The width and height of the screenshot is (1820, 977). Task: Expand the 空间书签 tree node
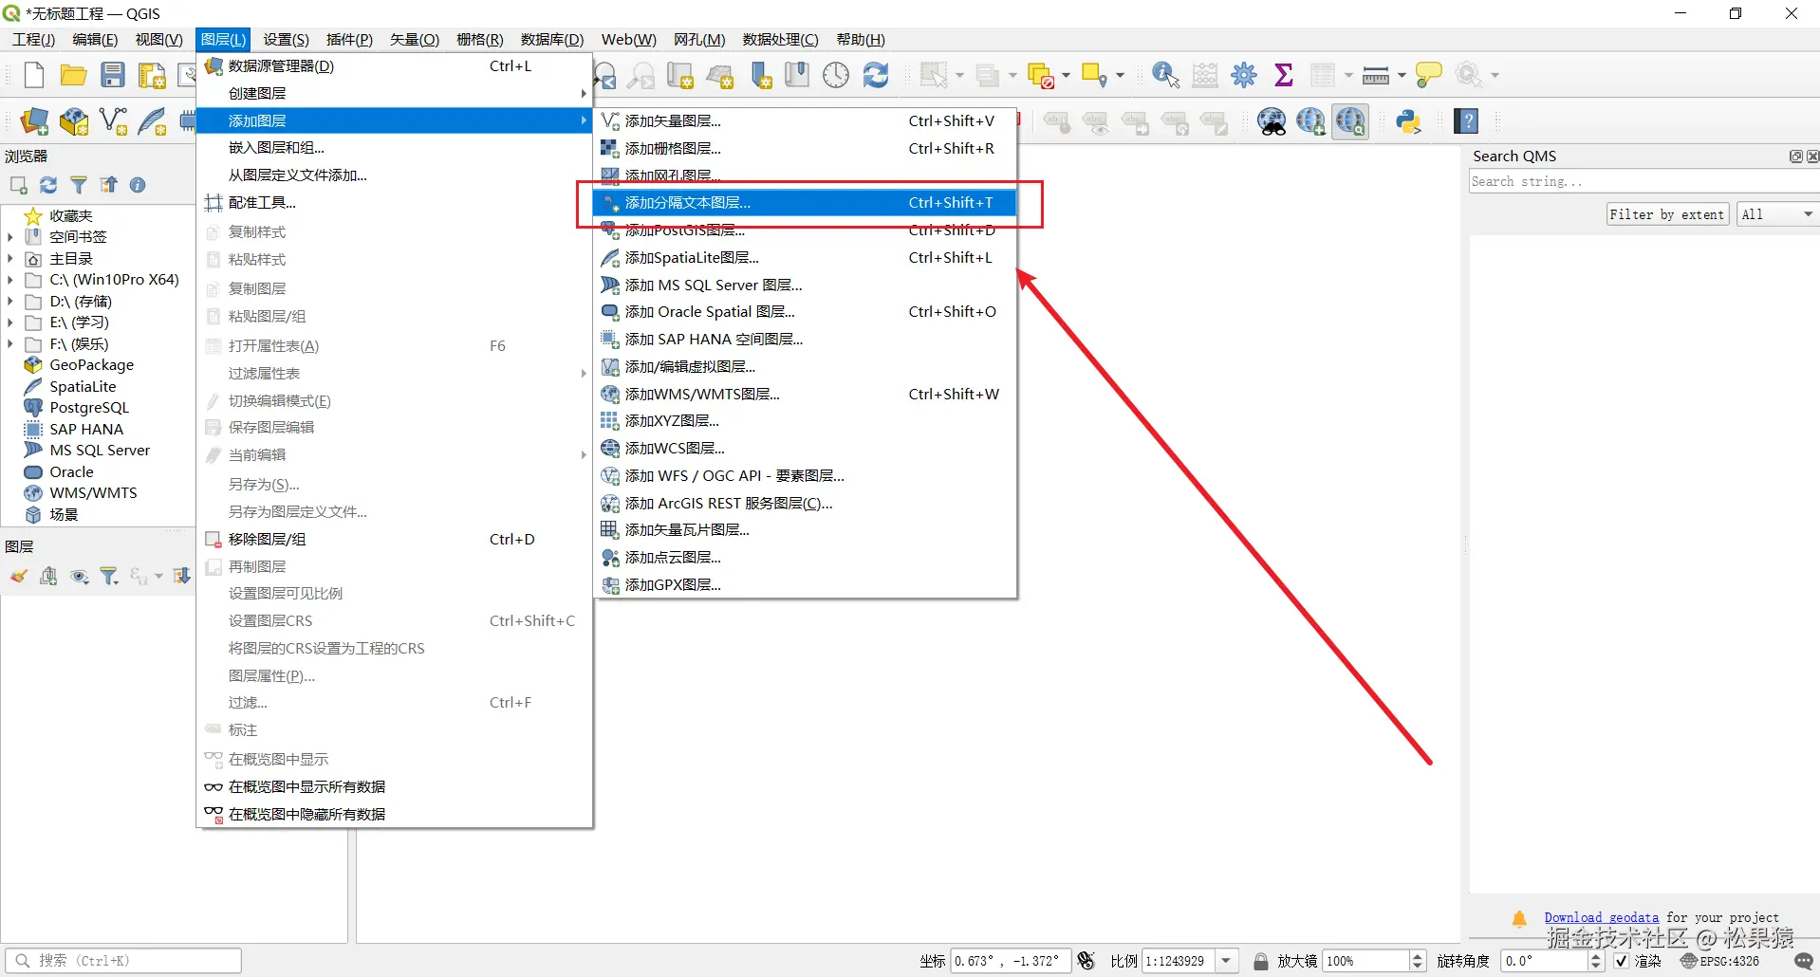coord(10,237)
